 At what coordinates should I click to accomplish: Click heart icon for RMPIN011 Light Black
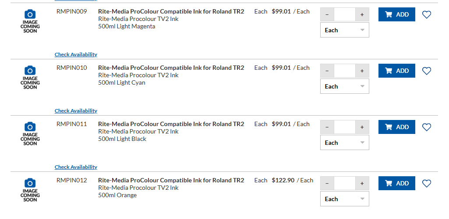(x=427, y=127)
